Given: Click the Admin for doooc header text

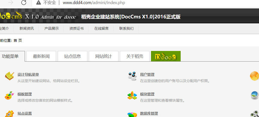Looking at the screenshot, I should pyautogui.click(x=58, y=17).
